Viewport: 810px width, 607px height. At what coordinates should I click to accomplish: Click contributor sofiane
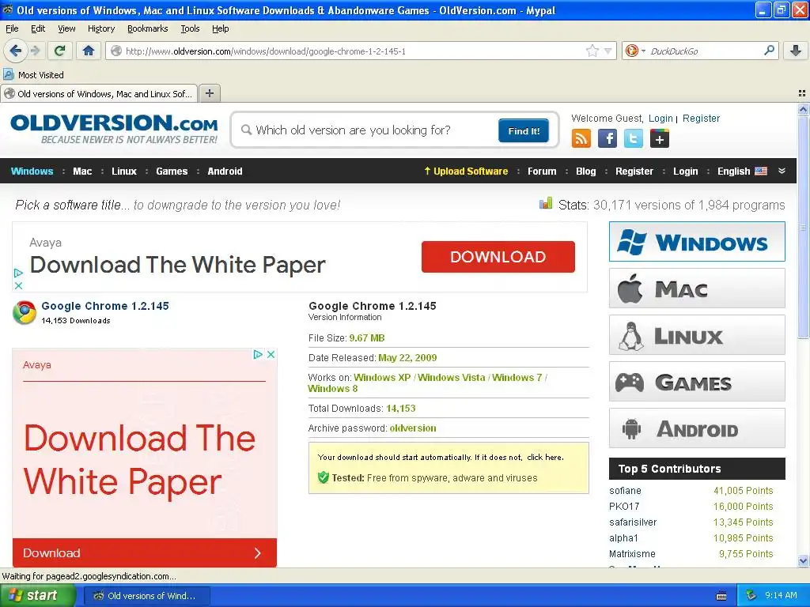tap(625, 490)
